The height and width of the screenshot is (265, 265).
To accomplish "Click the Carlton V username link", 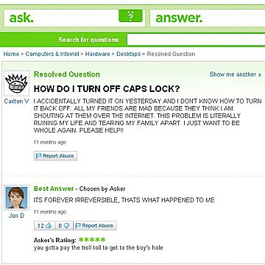I will (x=17, y=102).
